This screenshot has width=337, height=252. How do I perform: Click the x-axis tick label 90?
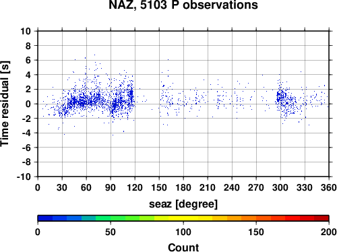pos(111,187)
